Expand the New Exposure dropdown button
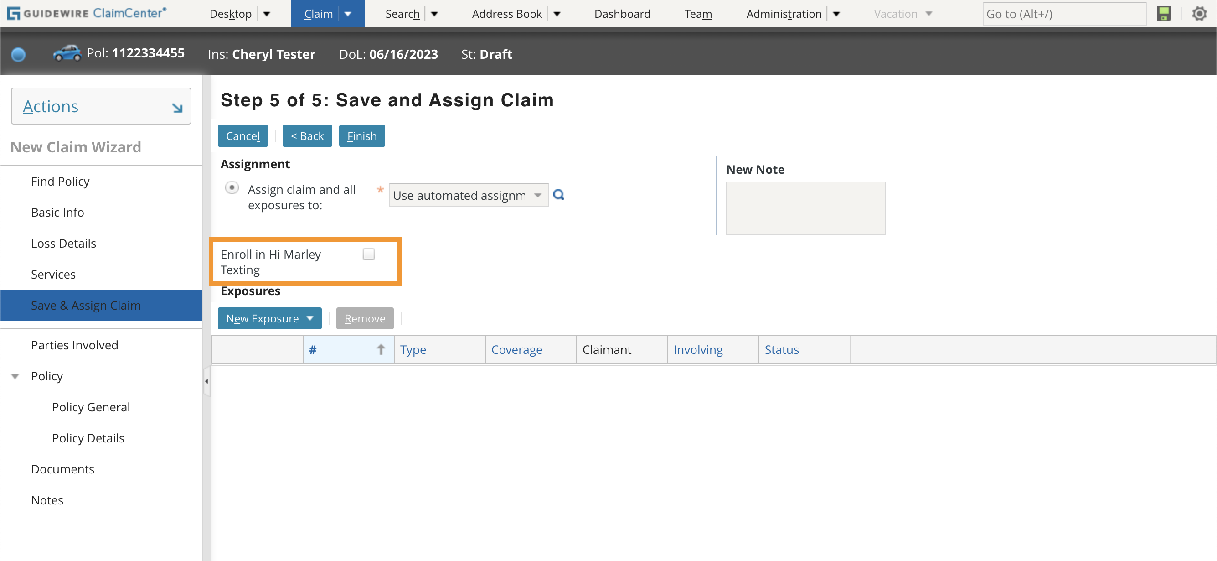 tap(310, 318)
